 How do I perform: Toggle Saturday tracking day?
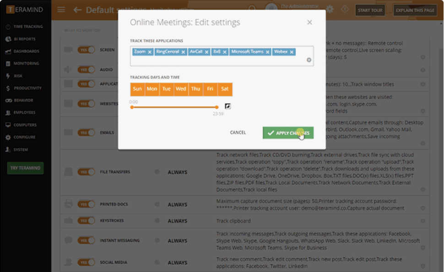[x=225, y=89]
